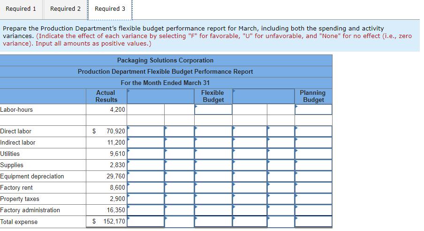Click Property taxes variance cell right of Actual Results
The image size is (424, 231).
[x=146, y=199]
